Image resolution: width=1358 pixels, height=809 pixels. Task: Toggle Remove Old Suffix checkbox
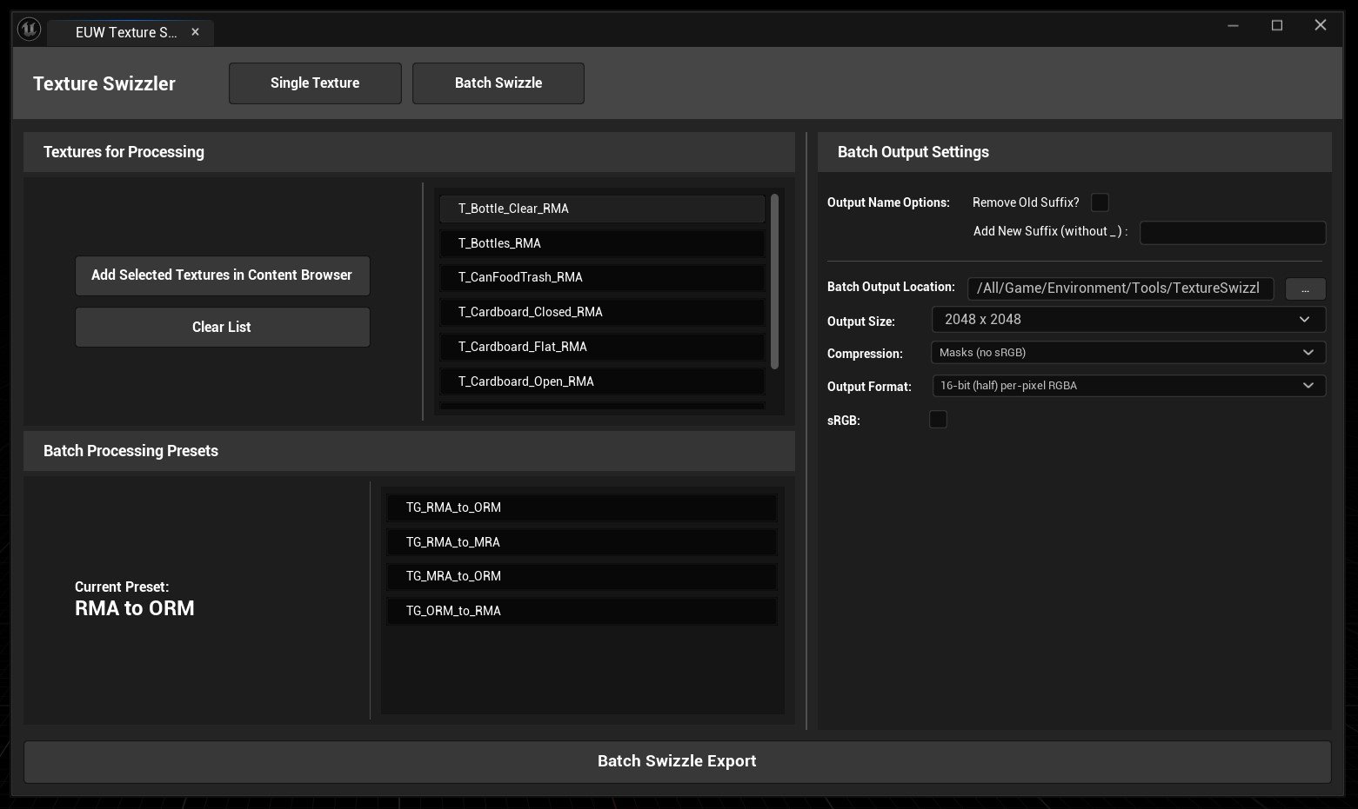tap(1100, 202)
